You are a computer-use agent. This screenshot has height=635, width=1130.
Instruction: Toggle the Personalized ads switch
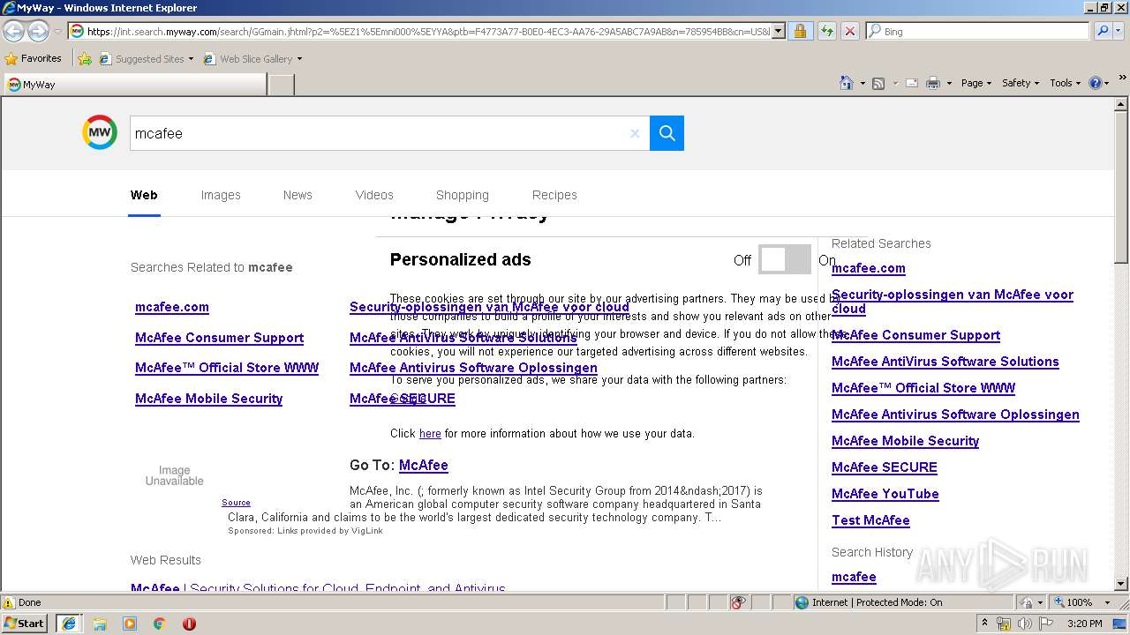(x=784, y=259)
